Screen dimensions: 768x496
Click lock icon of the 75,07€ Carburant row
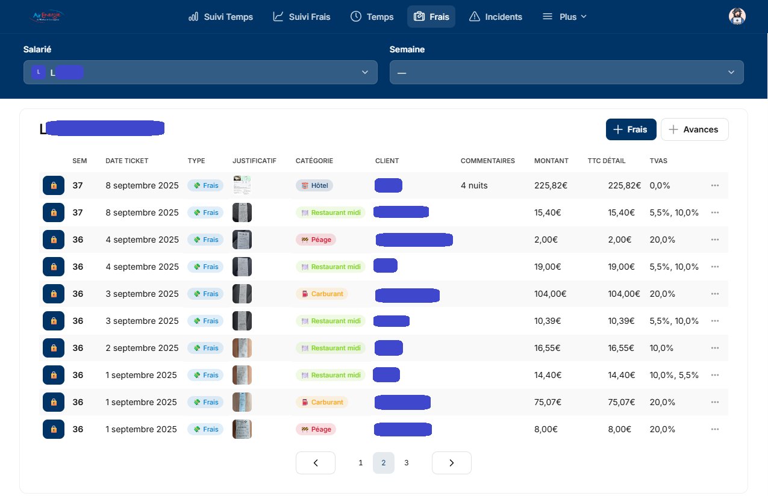(x=54, y=402)
